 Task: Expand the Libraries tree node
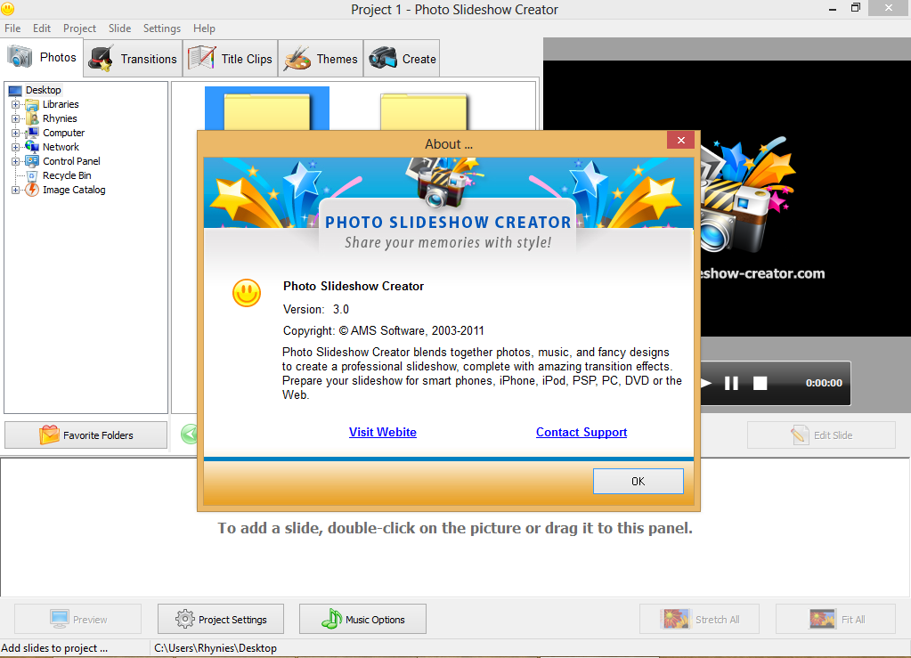click(x=16, y=104)
